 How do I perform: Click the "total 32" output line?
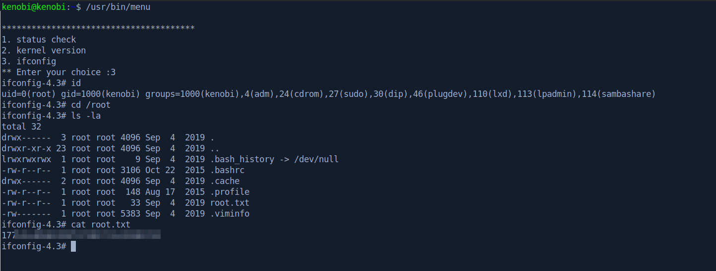21,127
